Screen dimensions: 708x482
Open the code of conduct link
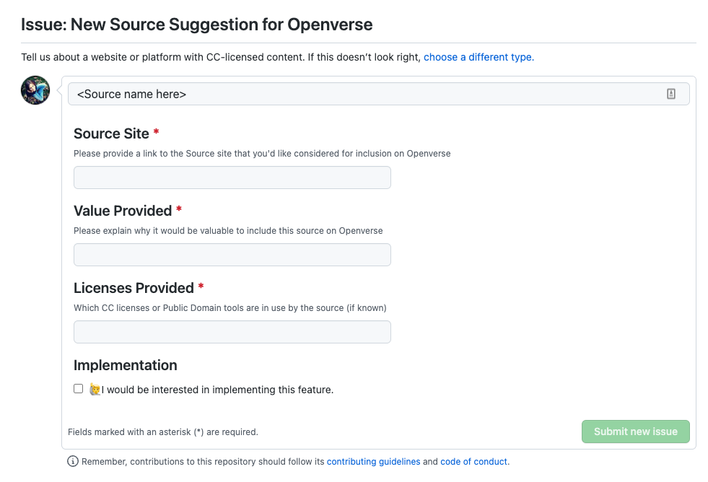pos(473,462)
